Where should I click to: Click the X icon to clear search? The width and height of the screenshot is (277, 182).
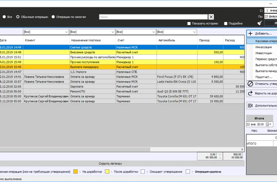(211, 17)
